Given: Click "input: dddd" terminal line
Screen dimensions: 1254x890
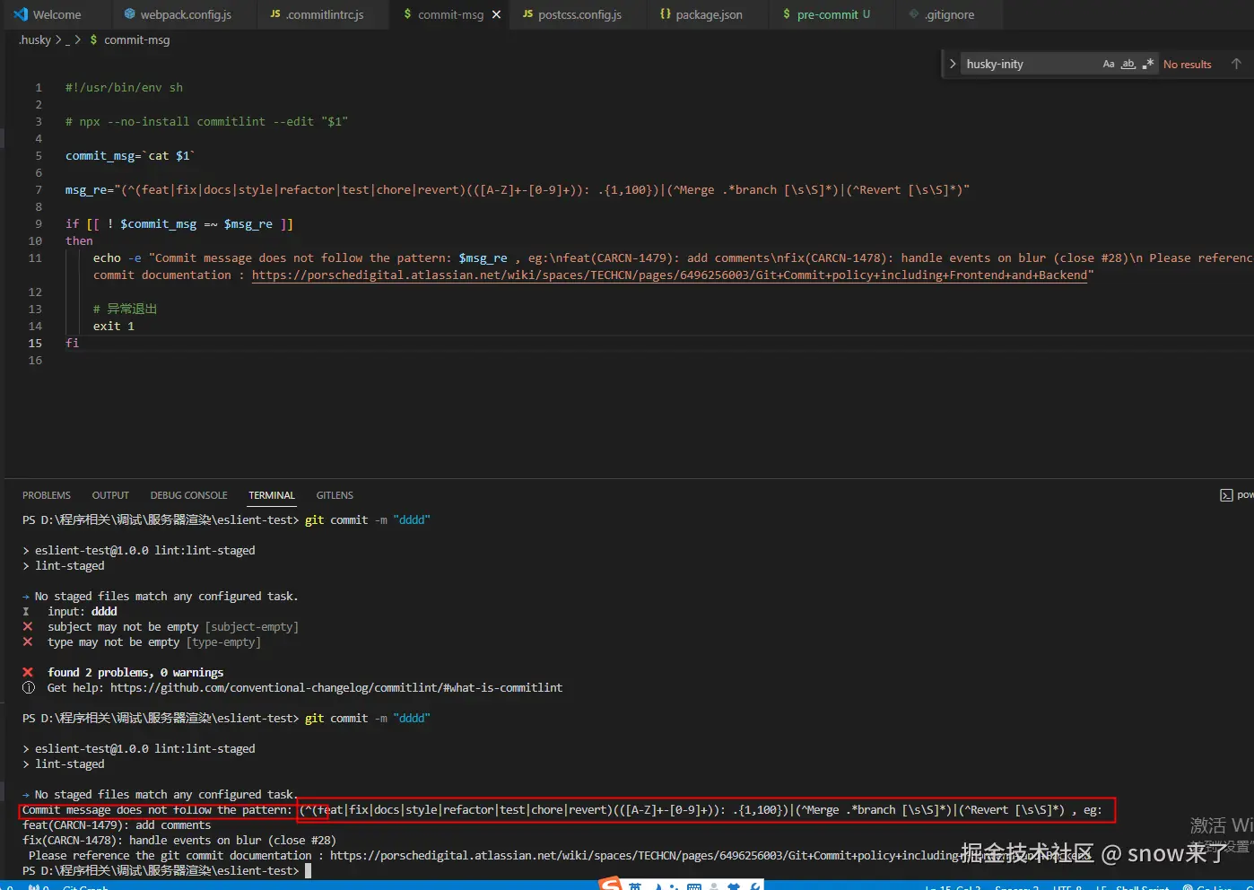Looking at the screenshot, I should [x=70, y=611].
